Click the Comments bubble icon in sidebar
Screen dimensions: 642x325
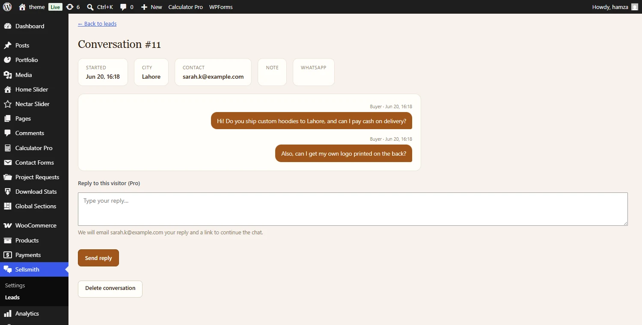(x=8, y=133)
